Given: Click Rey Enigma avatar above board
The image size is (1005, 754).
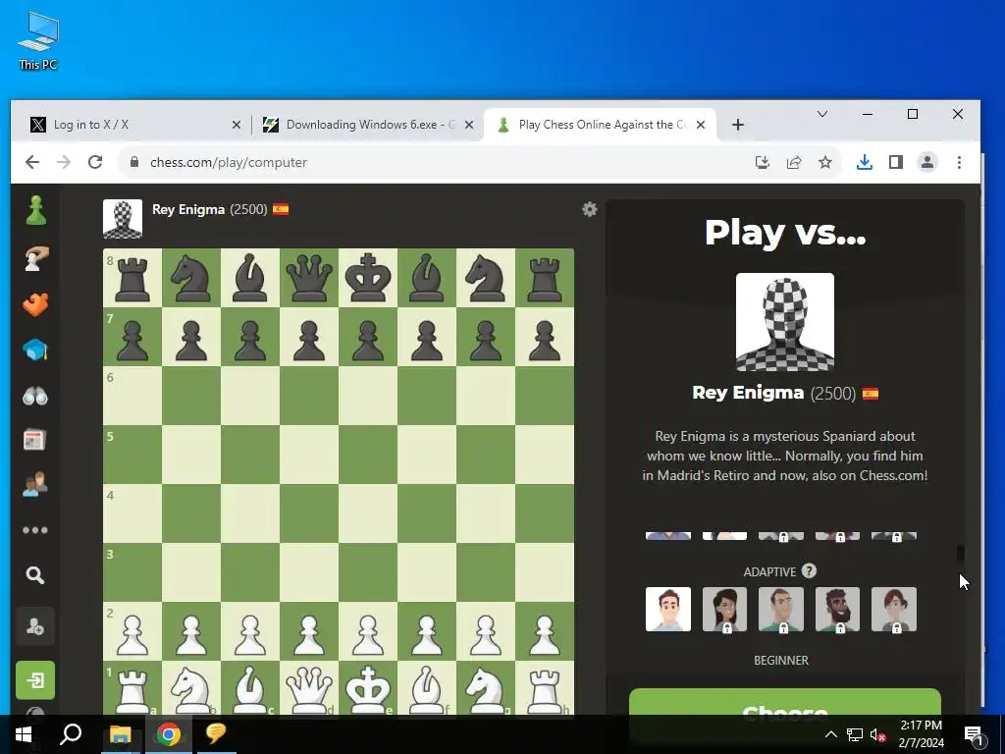Looking at the screenshot, I should pos(123,219).
